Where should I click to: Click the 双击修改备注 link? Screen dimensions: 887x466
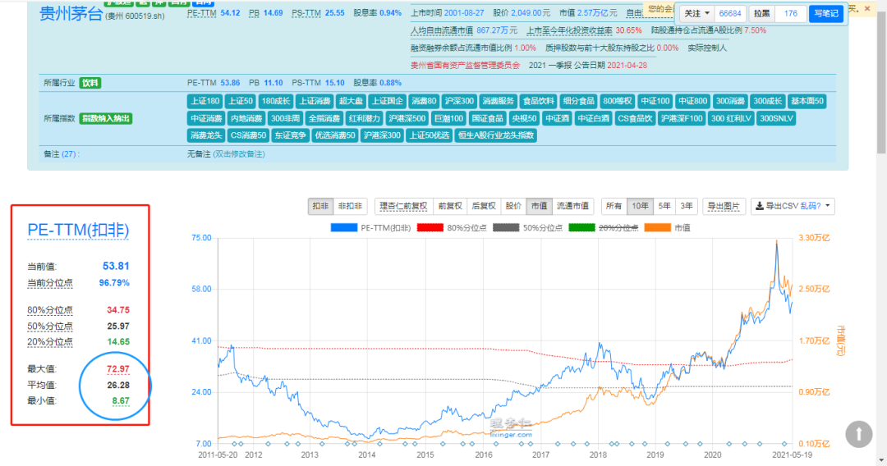pyautogui.click(x=239, y=154)
